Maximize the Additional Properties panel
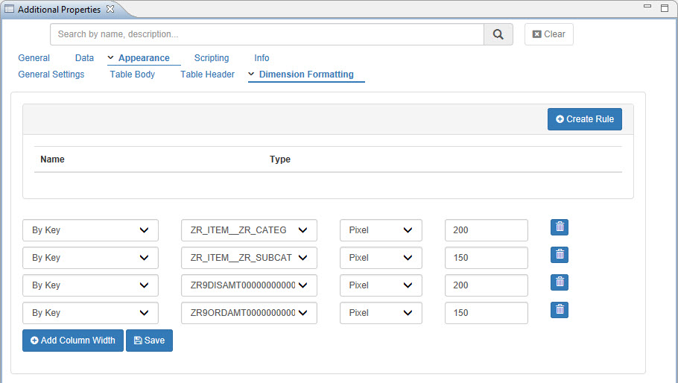The height and width of the screenshot is (383, 678). [664, 8]
